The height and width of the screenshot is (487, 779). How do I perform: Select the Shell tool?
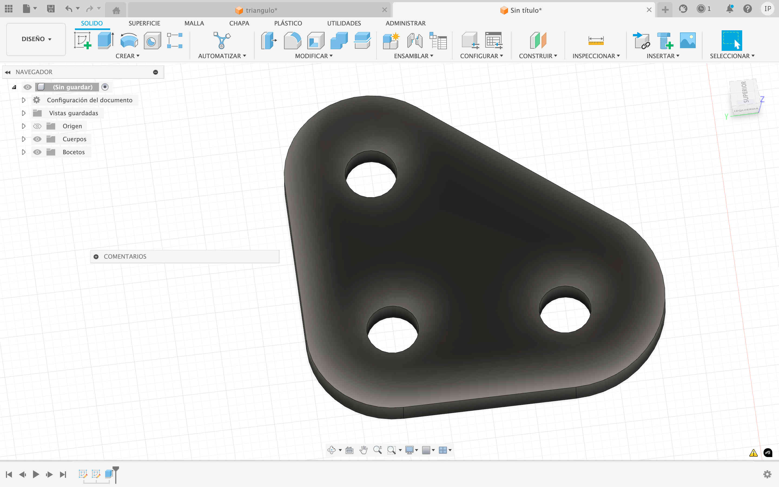(x=316, y=41)
